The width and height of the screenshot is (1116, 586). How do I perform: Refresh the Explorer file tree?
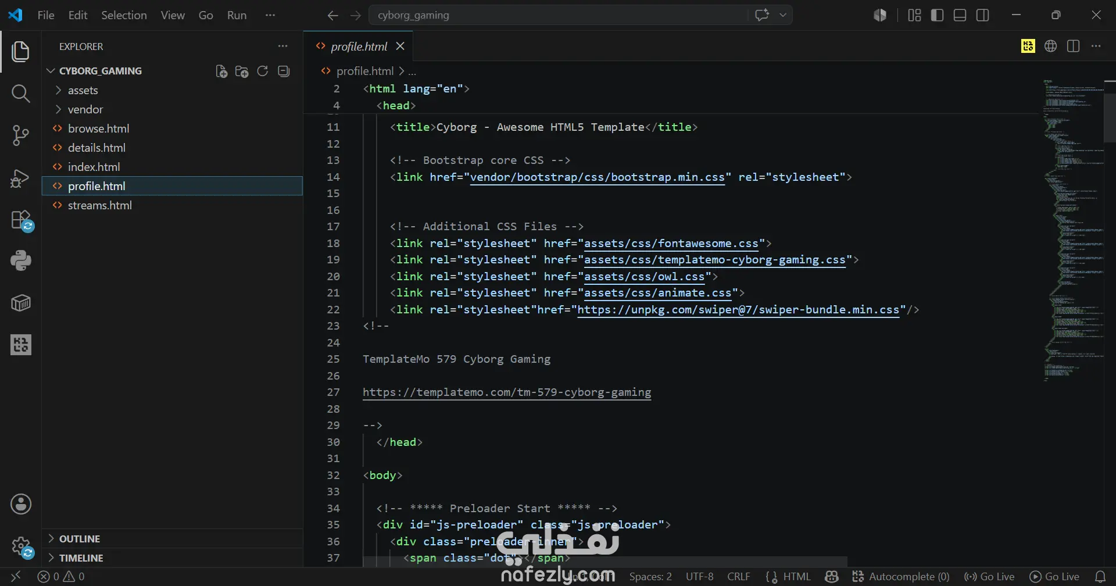coord(263,71)
